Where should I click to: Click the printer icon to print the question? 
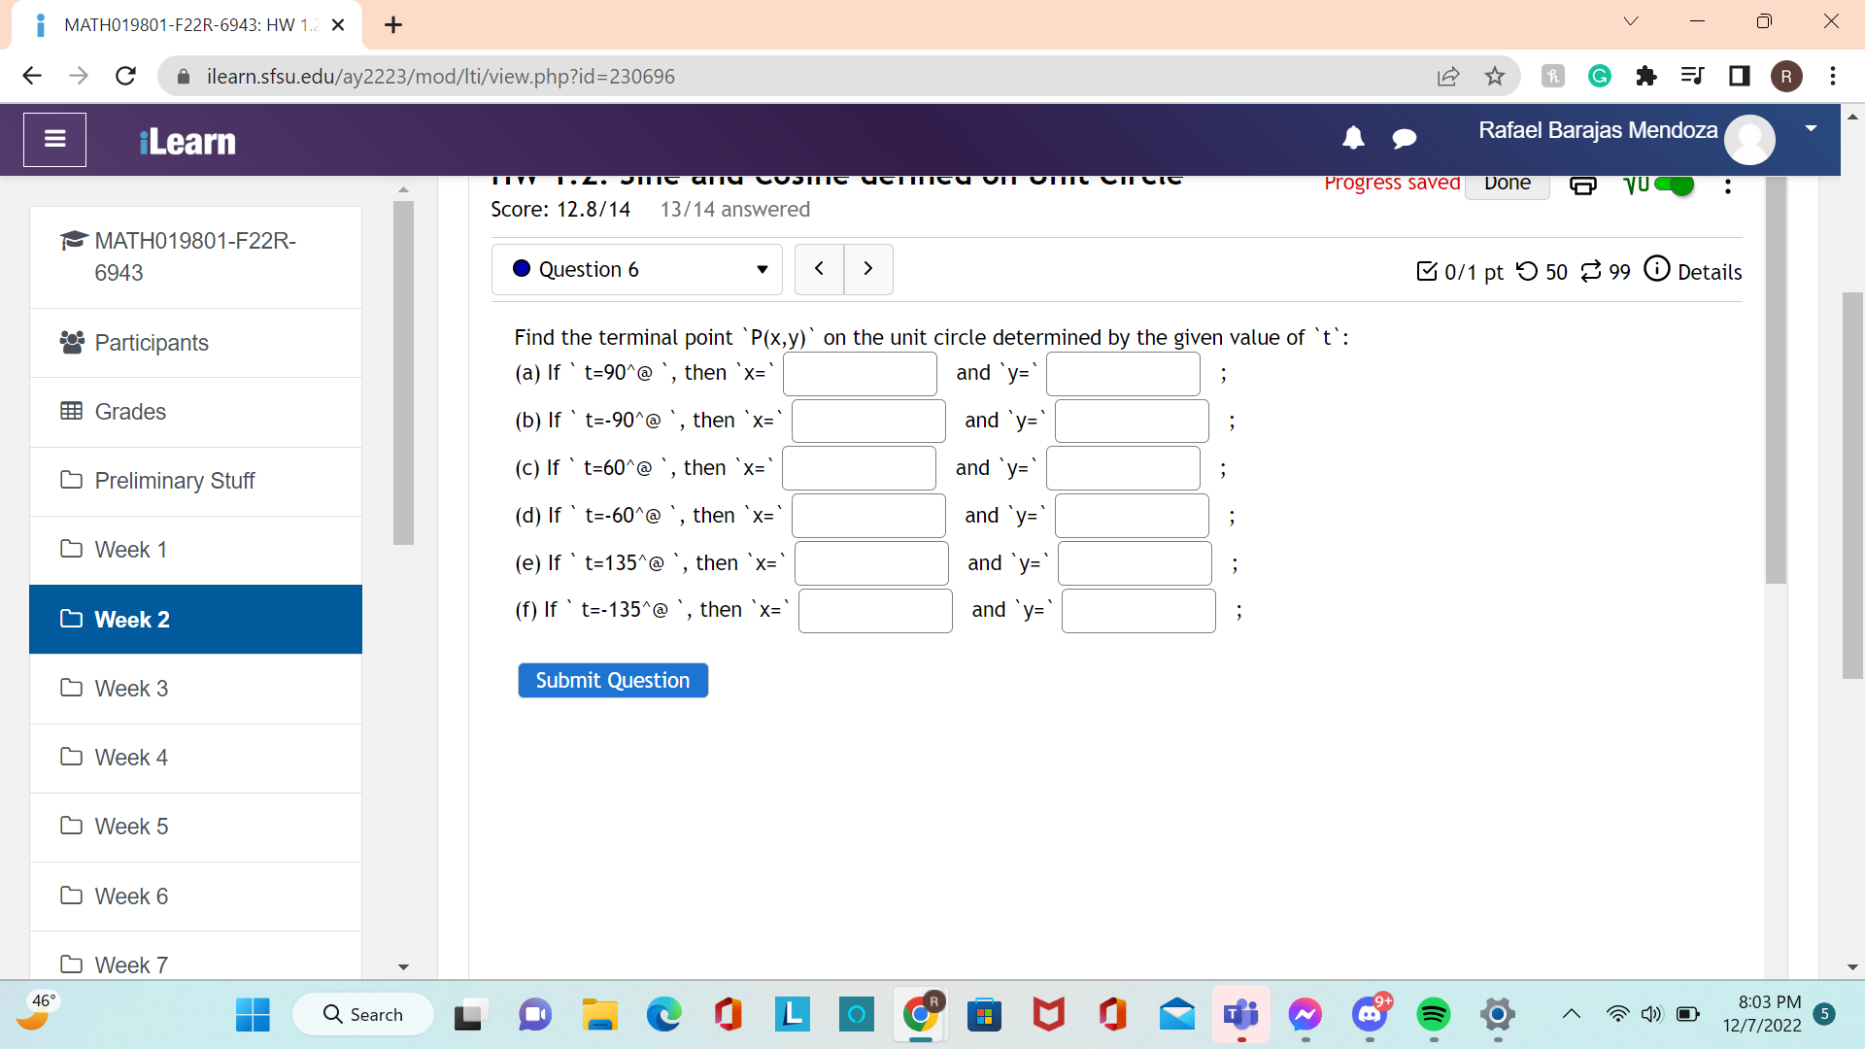click(x=1583, y=186)
